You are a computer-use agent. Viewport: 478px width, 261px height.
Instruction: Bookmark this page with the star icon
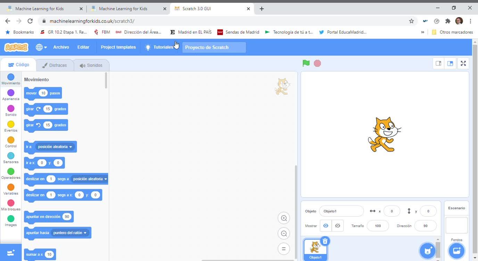pyautogui.click(x=412, y=21)
